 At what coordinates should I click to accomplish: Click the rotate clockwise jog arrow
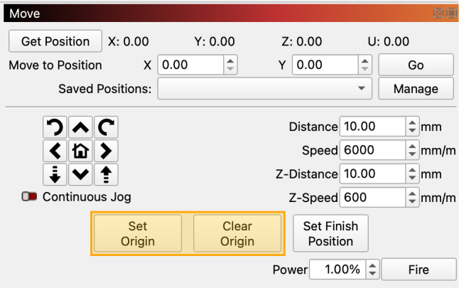point(106,127)
